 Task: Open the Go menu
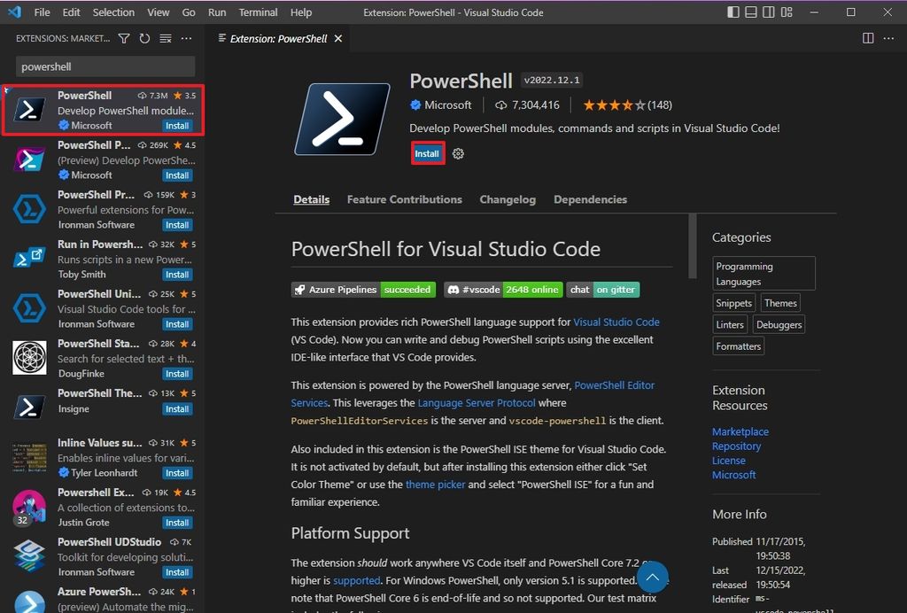click(x=189, y=12)
